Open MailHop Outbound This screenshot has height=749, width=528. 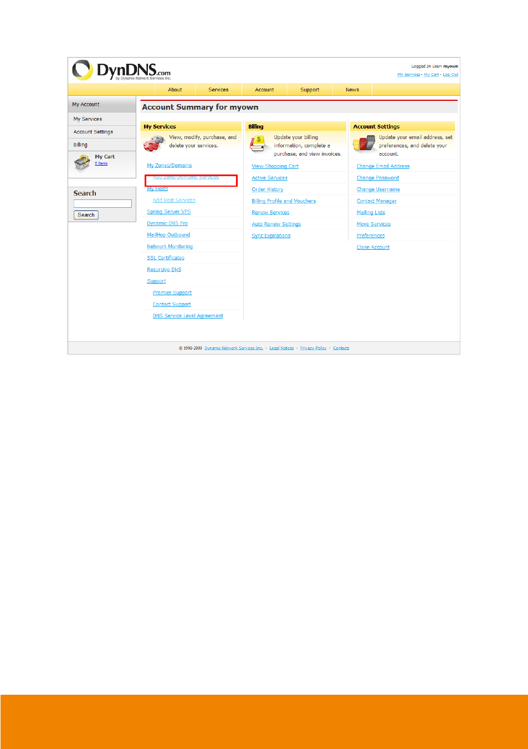coord(168,235)
